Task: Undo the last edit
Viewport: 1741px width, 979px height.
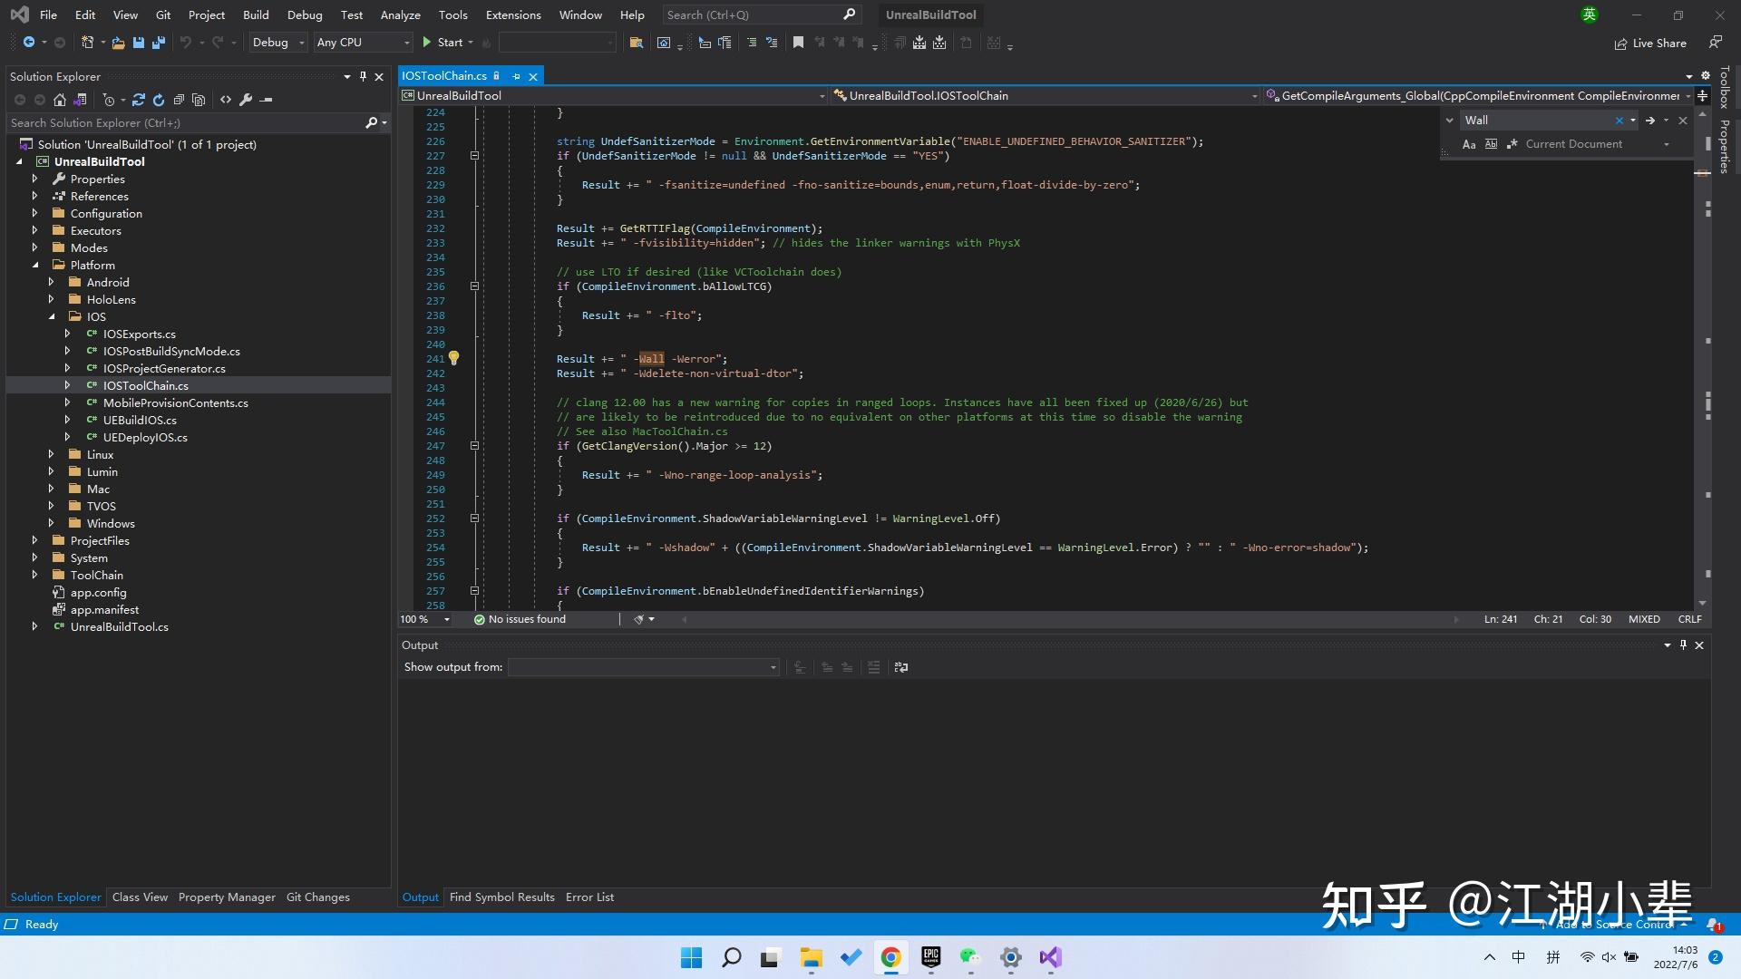Action: click(185, 43)
